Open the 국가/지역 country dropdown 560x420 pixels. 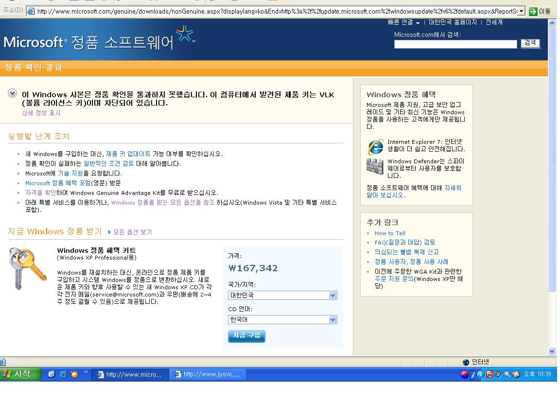(282, 296)
